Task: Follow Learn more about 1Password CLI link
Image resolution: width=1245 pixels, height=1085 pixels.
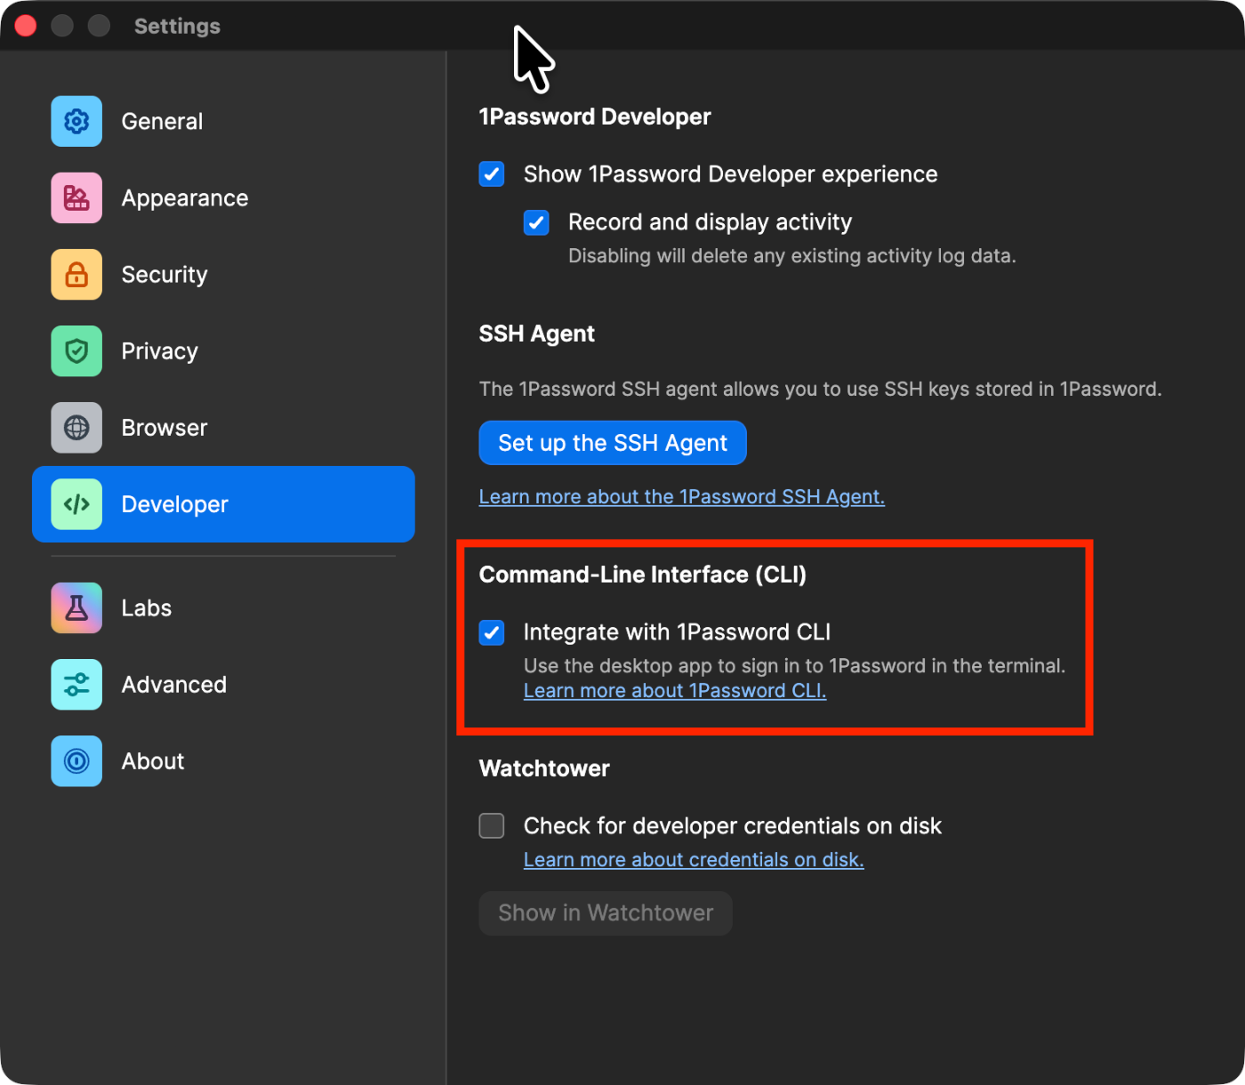Action: [675, 690]
